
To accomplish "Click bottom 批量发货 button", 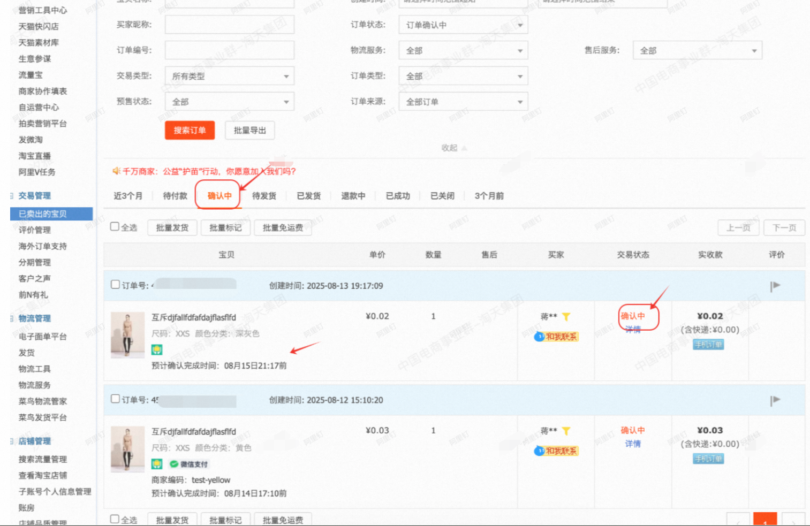I will pyautogui.click(x=172, y=520).
